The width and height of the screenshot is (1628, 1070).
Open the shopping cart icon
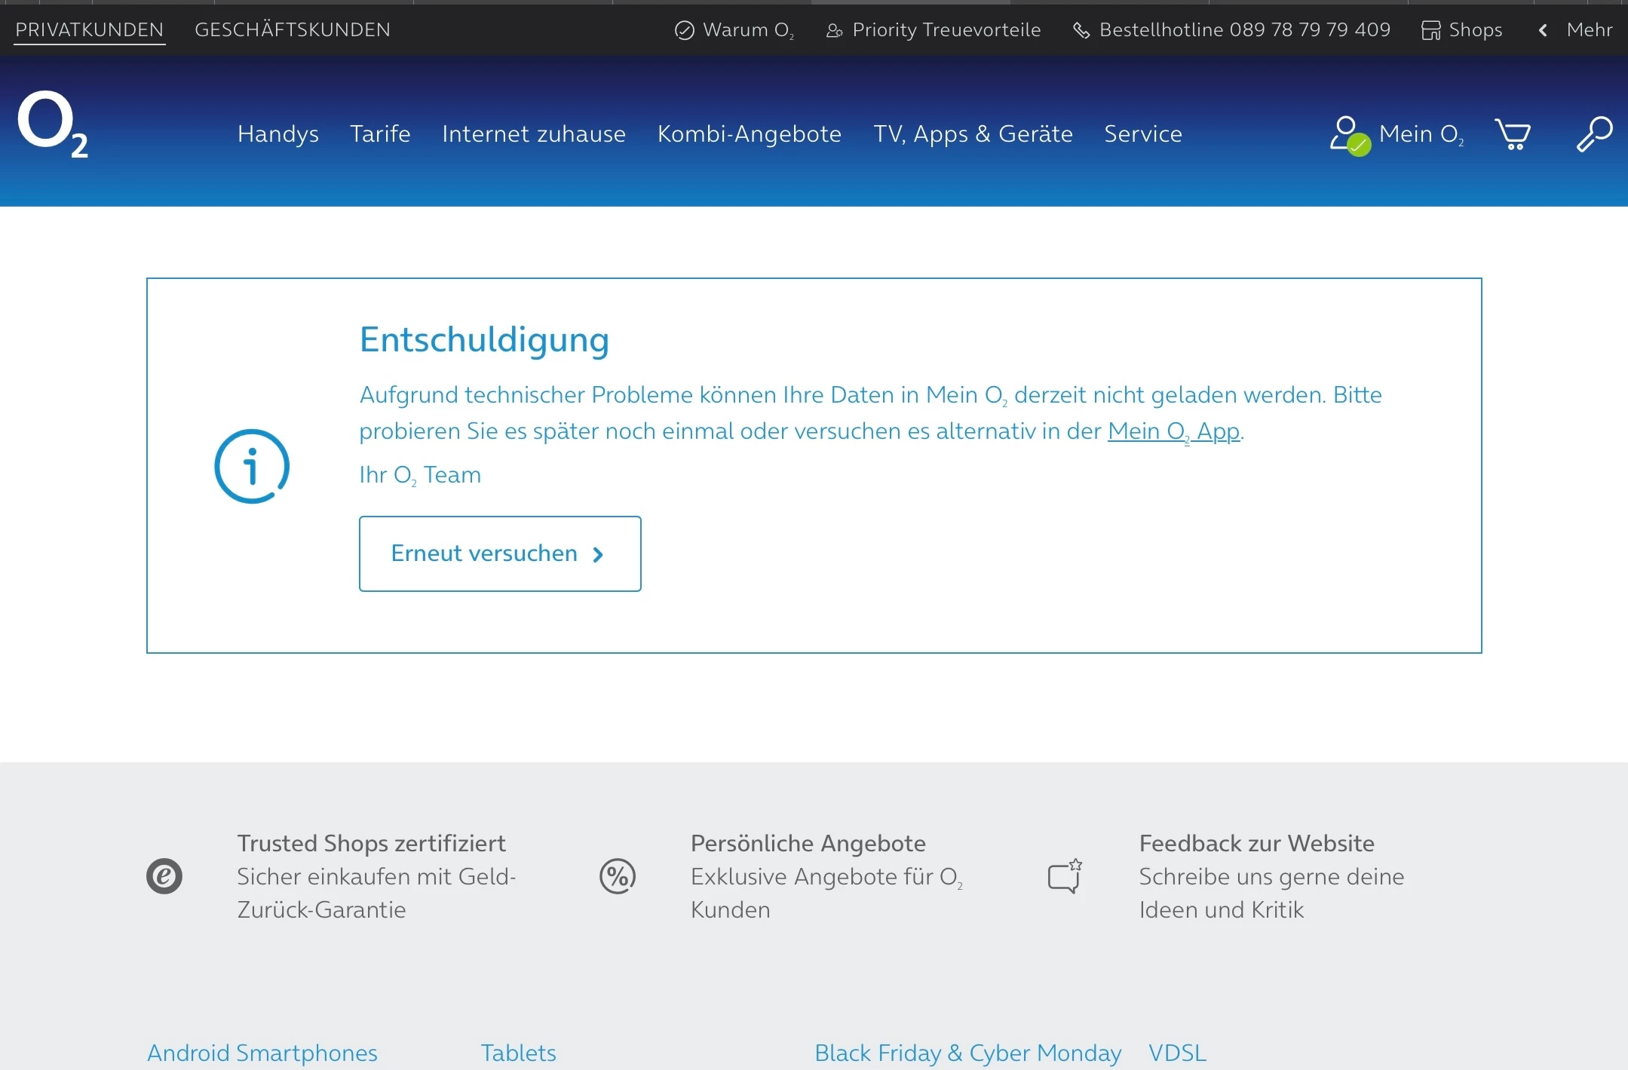tap(1512, 134)
